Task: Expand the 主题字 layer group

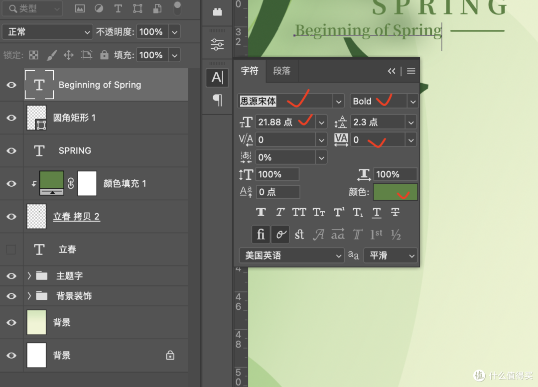Action: [x=29, y=276]
